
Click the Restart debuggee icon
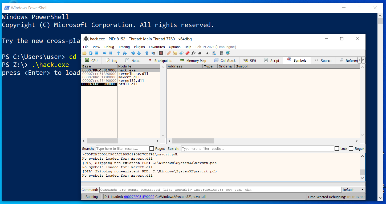90,53
